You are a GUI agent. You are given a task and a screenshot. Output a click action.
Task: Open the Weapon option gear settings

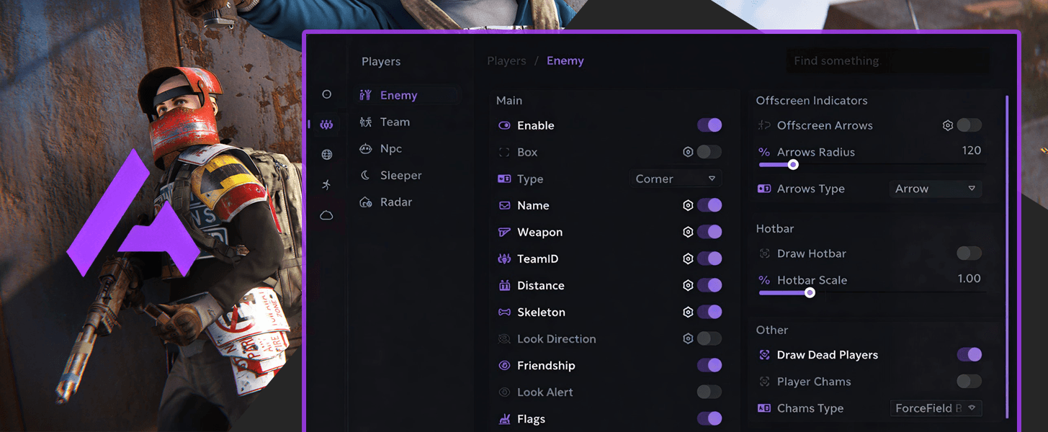point(688,232)
